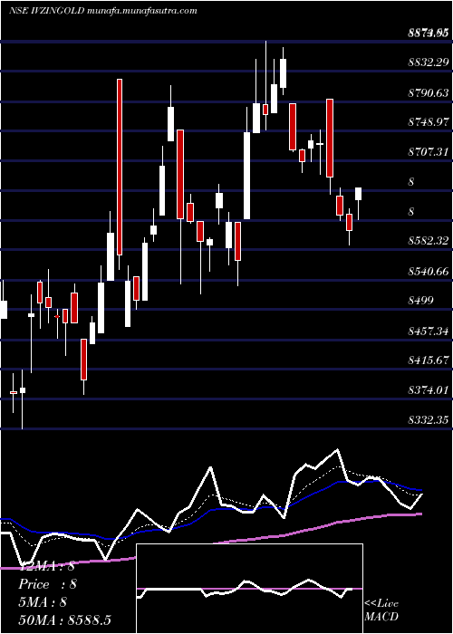Click the 8582.32 price axis label
453x634 pixels.
coord(428,241)
